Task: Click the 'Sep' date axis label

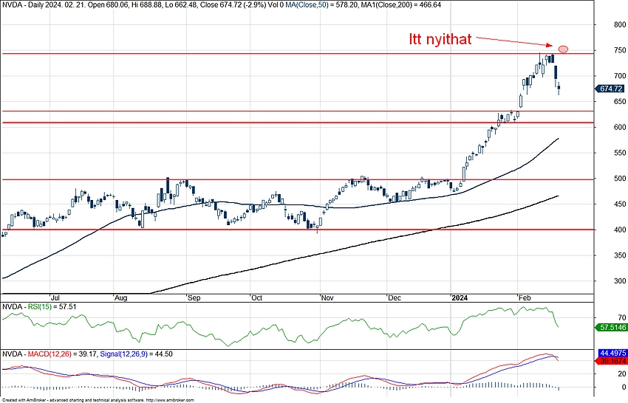Action: click(194, 298)
